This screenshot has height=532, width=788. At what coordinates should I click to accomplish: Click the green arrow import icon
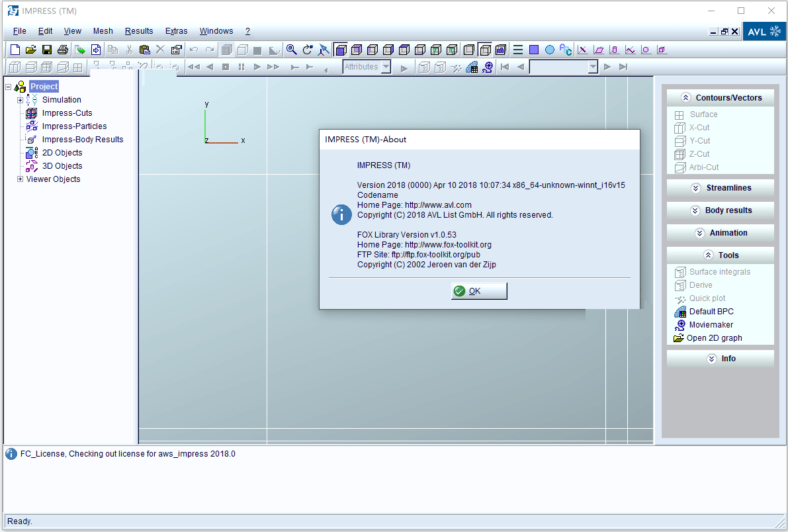point(80,50)
